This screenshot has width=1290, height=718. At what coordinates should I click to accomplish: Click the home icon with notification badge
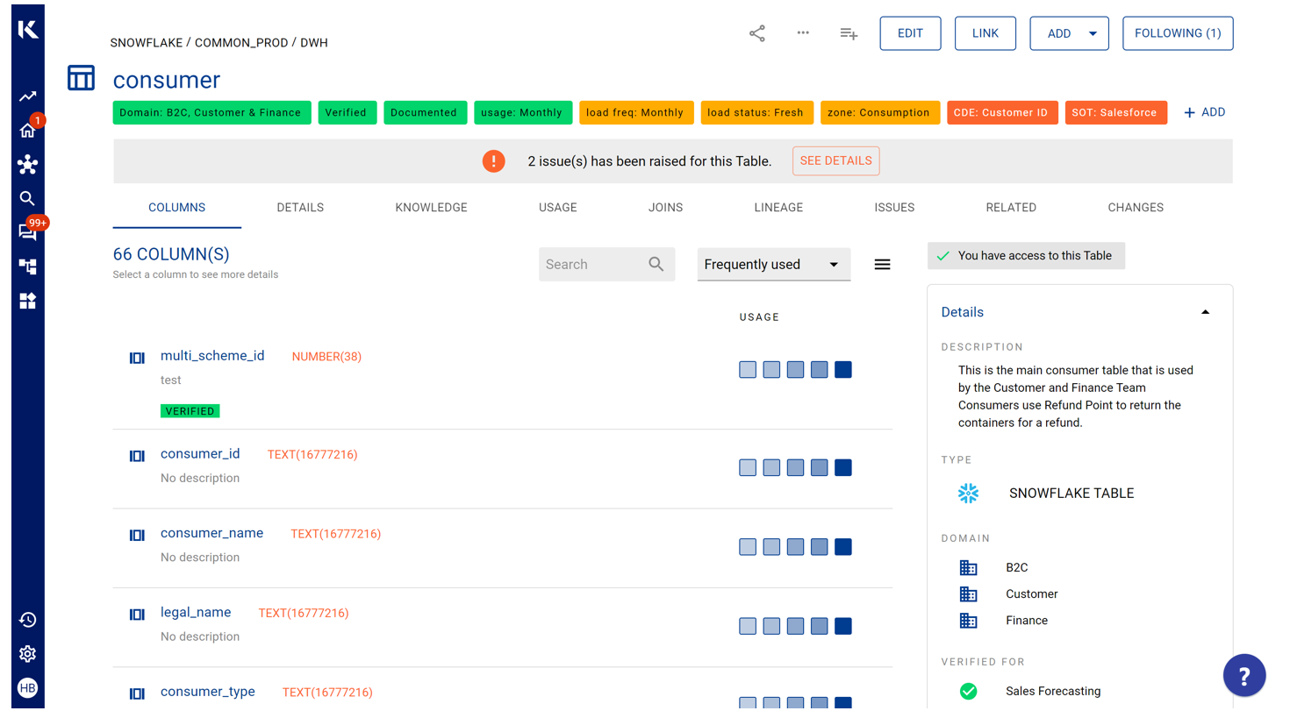tap(27, 130)
